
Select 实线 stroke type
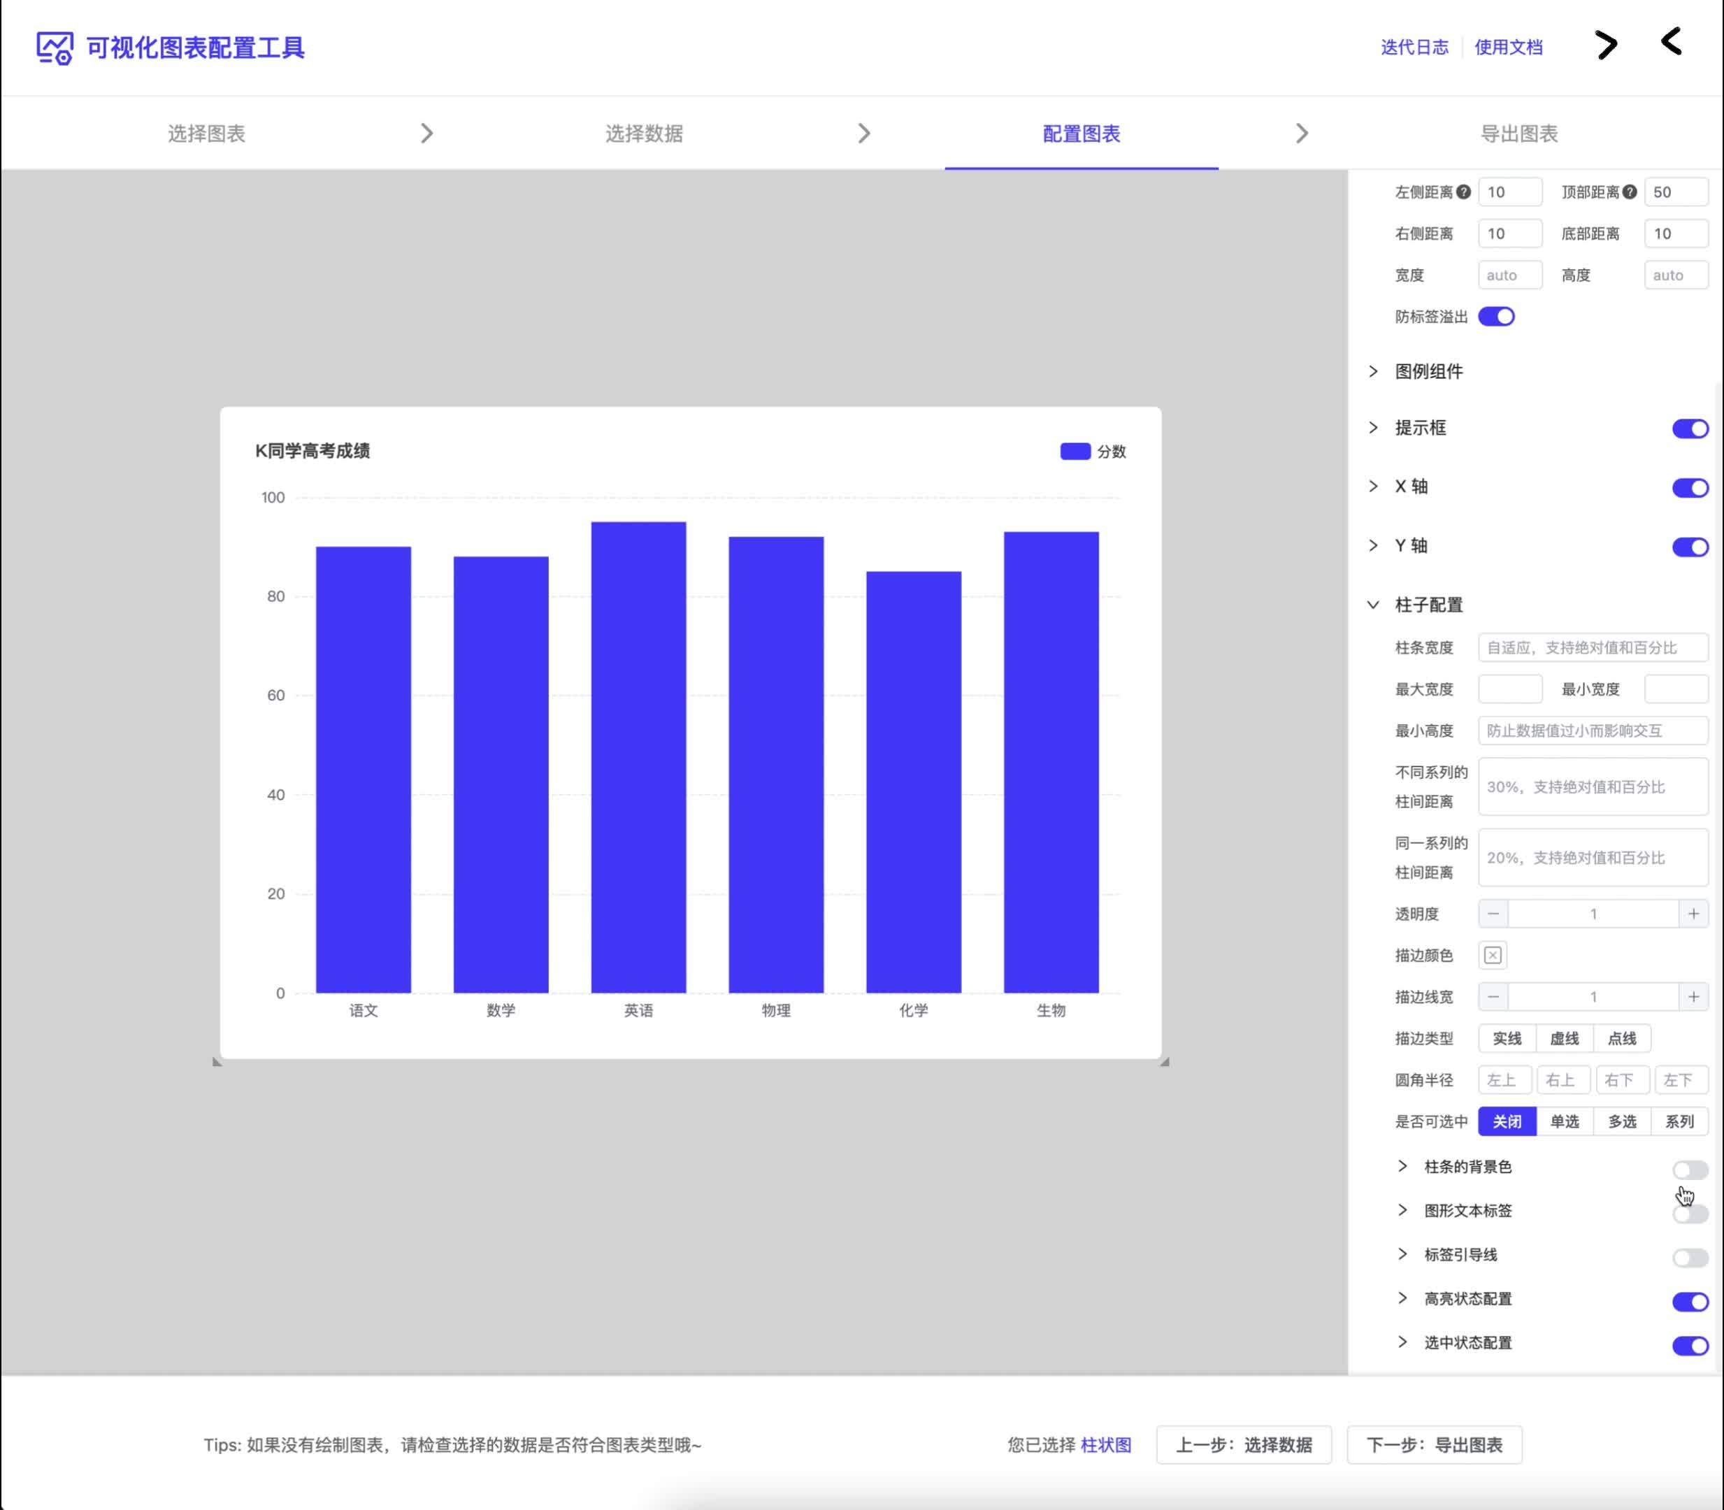(1507, 1038)
